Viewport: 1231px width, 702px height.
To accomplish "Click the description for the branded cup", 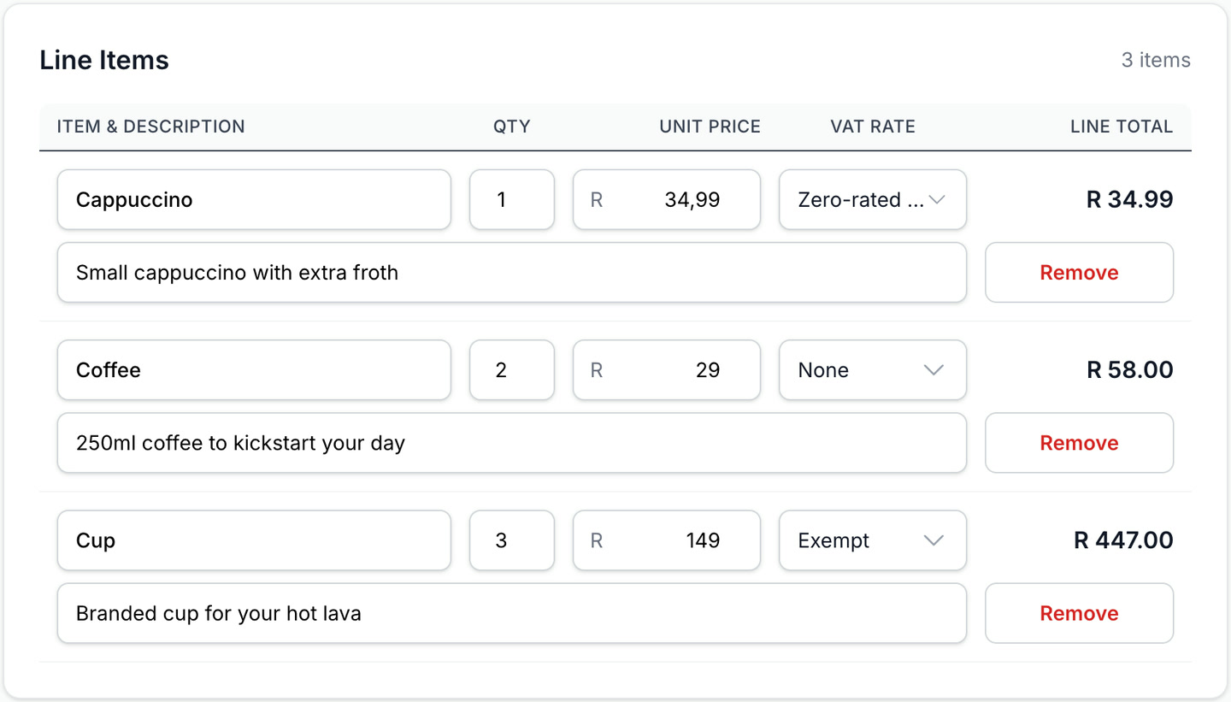I will [x=511, y=612].
